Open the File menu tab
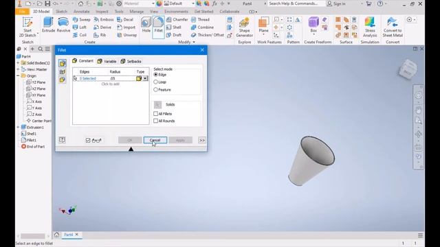This screenshot has width=440, height=247. tap(23, 12)
